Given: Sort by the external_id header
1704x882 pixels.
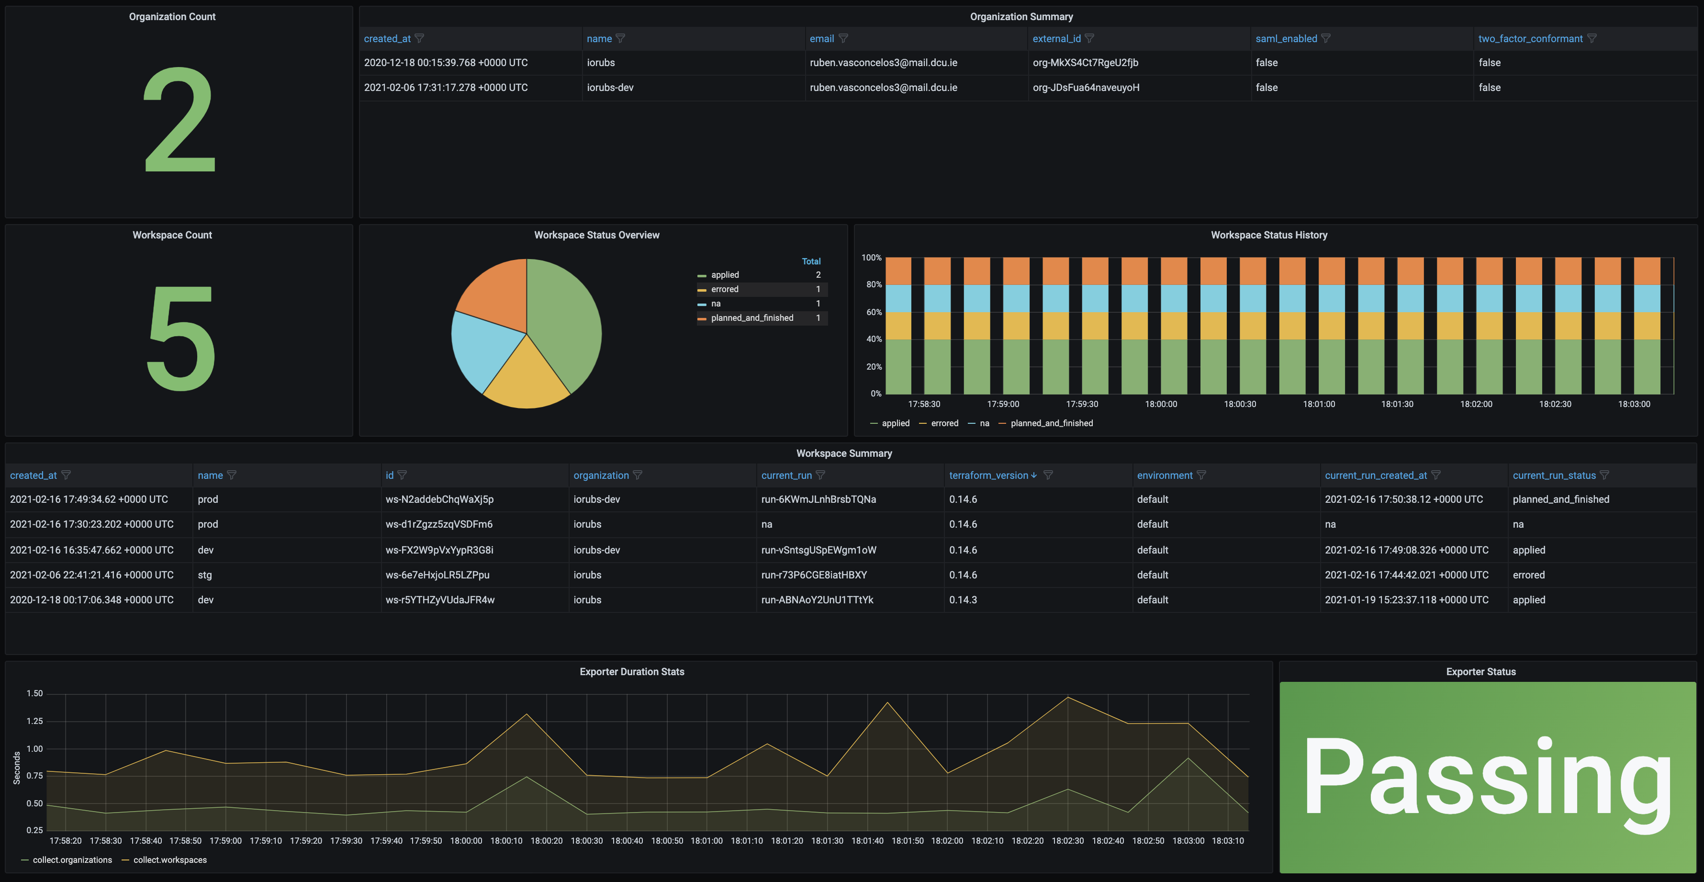Looking at the screenshot, I should [1056, 38].
